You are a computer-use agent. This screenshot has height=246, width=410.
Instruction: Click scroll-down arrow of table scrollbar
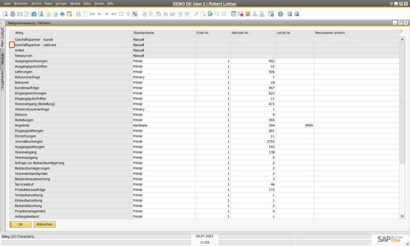tap(402, 216)
